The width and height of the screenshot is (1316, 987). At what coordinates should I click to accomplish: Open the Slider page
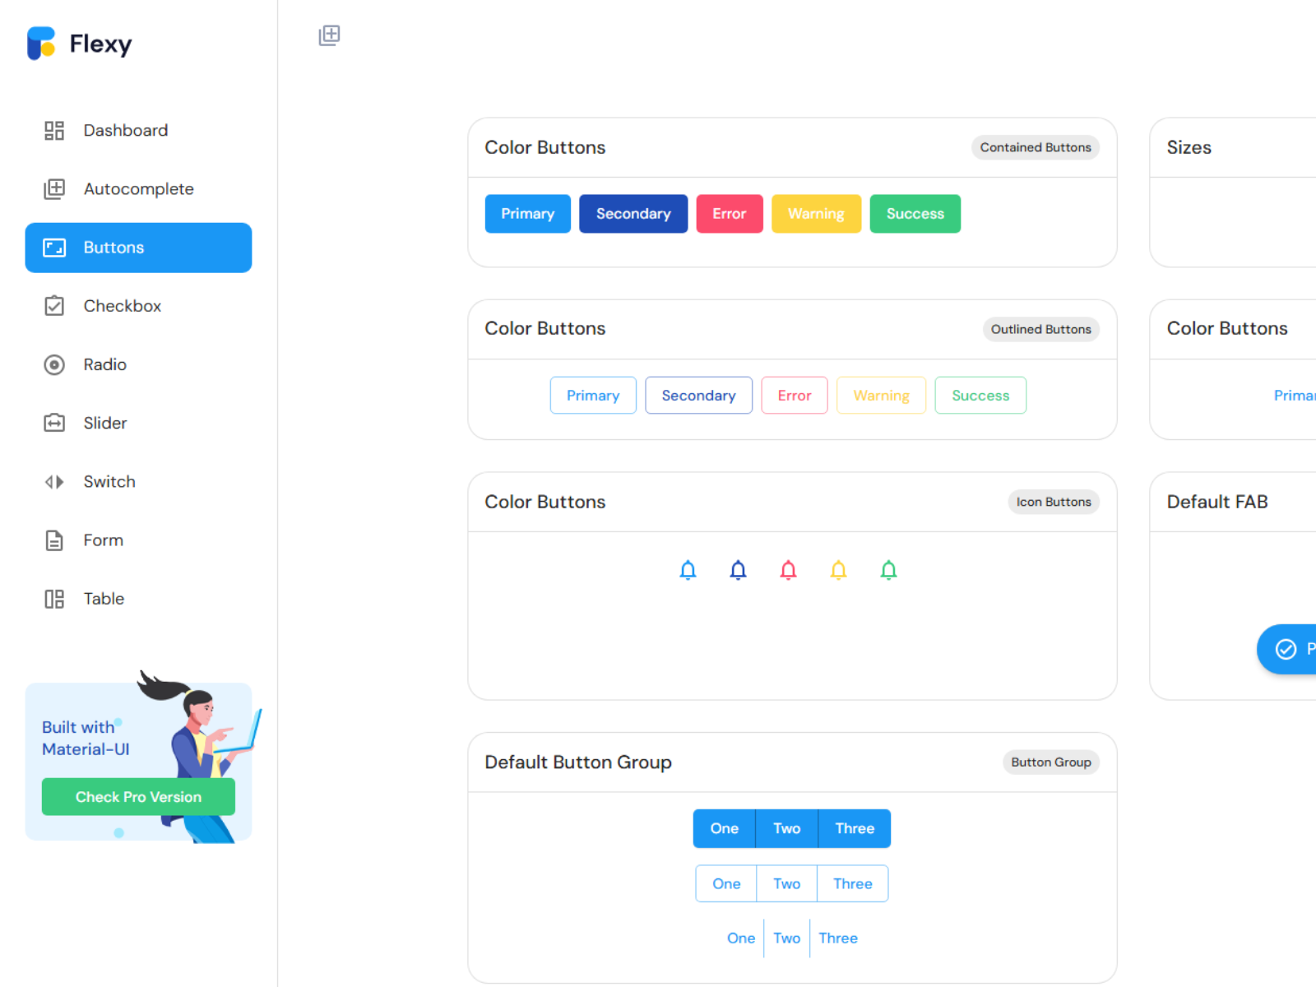click(138, 423)
